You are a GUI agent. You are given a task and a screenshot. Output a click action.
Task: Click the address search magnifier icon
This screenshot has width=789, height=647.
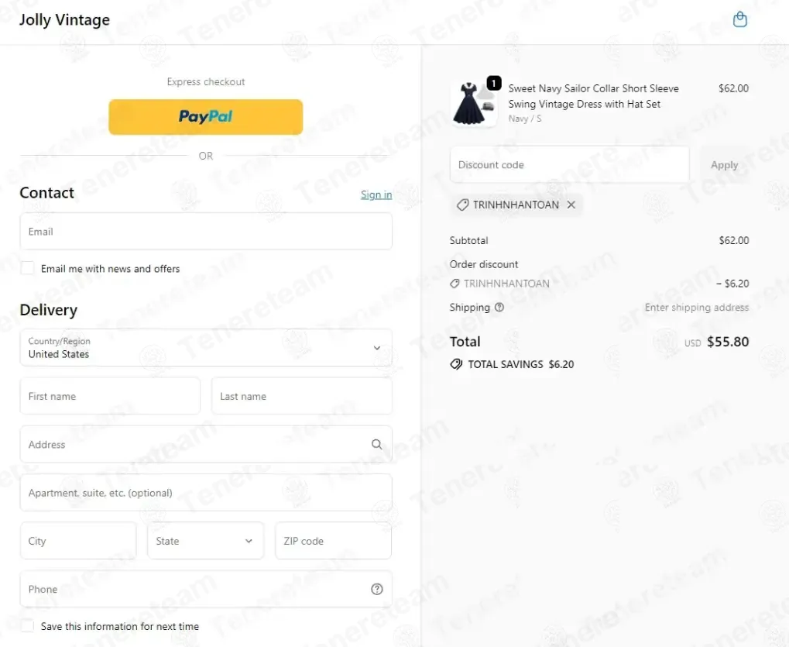coord(377,444)
